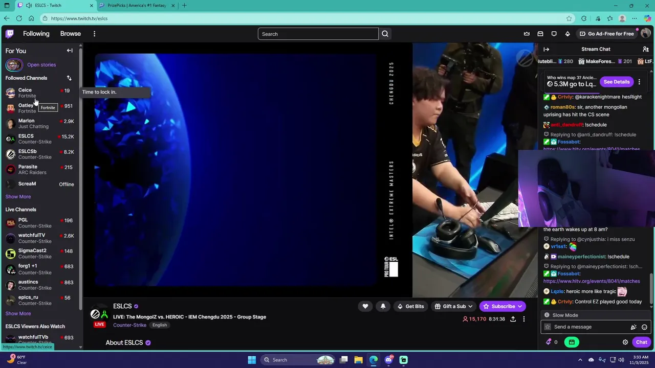
Task: Open Marlon Just Chatting channel
Action: [41, 124]
